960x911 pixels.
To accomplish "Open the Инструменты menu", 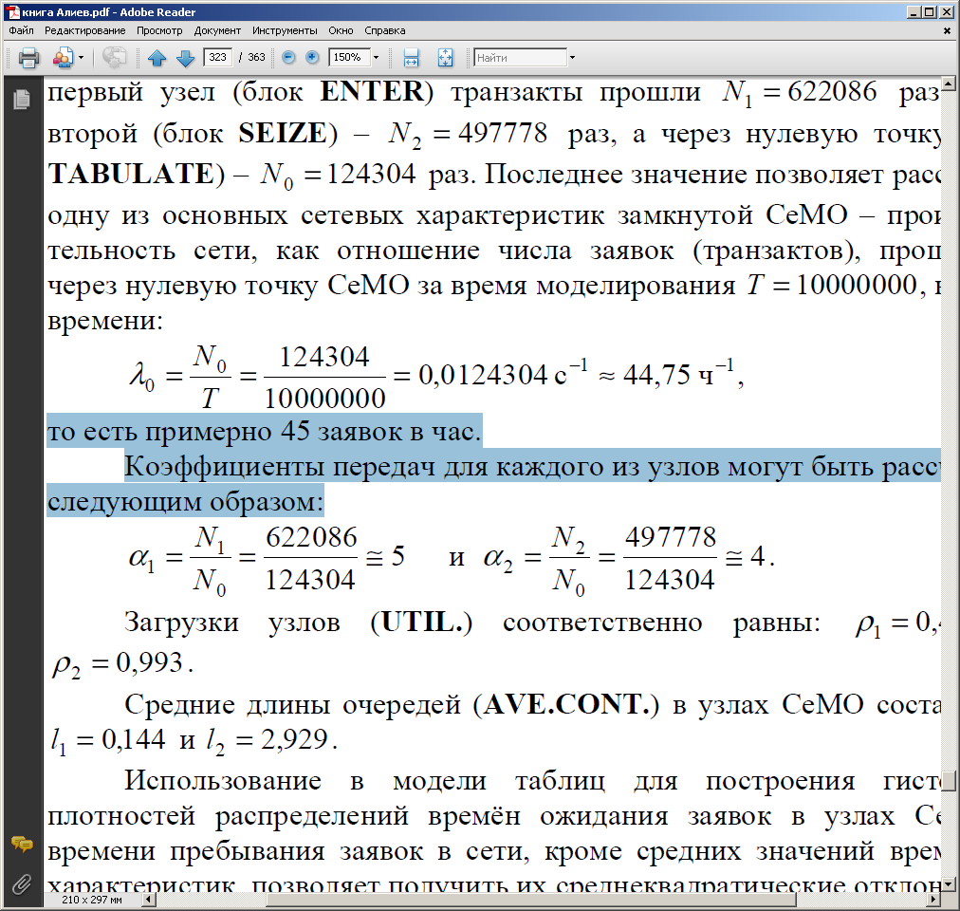I will click(285, 30).
